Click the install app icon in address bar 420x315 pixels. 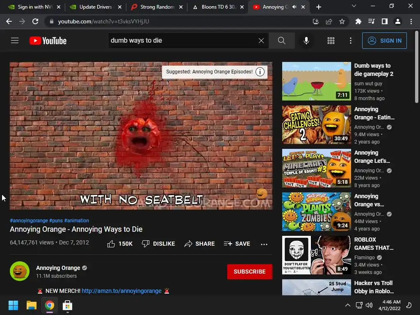coord(316,21)
